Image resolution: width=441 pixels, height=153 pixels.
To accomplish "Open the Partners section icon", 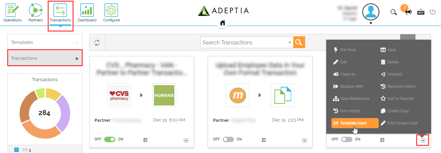I will tap(36, 11).
